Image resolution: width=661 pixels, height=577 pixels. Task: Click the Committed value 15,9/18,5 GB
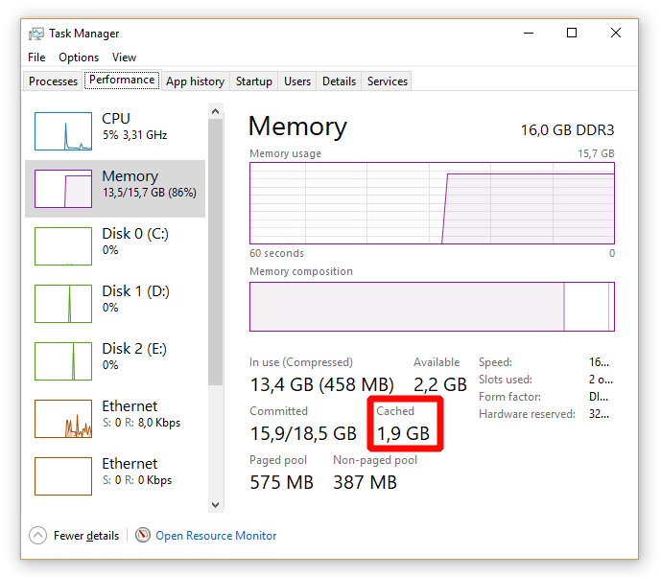(x=303, y=433)
